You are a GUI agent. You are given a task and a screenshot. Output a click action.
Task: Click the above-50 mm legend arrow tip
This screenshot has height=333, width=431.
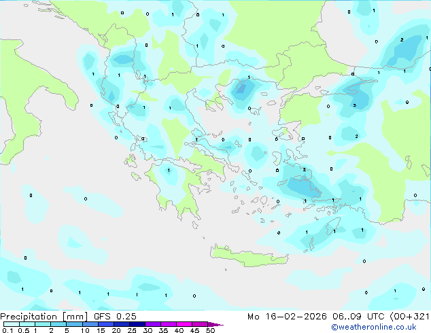(215, 324)
